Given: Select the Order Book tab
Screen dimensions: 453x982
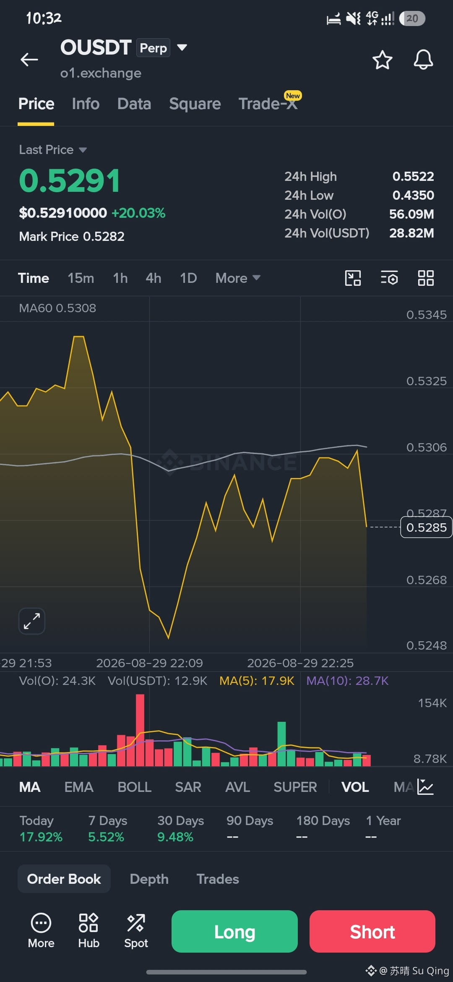Looking at the screenshot, I should [x=64, y=879].
